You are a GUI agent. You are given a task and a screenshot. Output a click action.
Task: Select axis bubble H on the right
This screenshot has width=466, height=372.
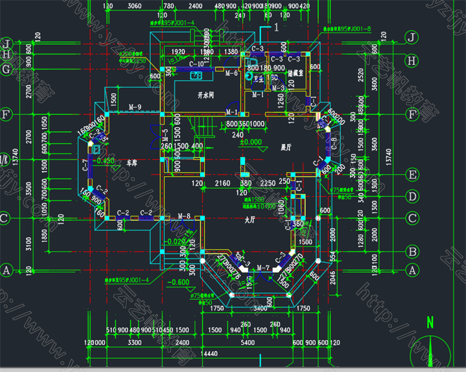click(x=412, y=61)
